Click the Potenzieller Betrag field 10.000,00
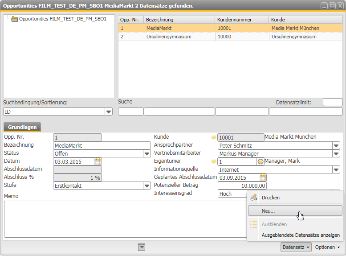Screen dimensions: 346x256 (x=242, y=186)
